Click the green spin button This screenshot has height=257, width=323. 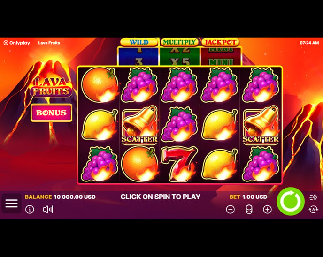click(x=291, y=202)
